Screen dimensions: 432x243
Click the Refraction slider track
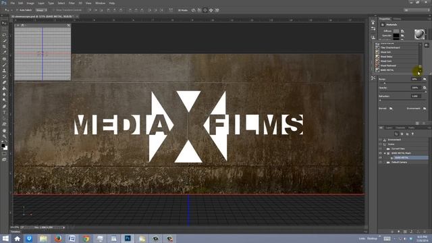point(402,101)
